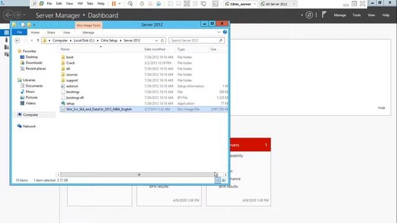
Task: Open the VMware Tabs menu
Action: pos(90,4)
